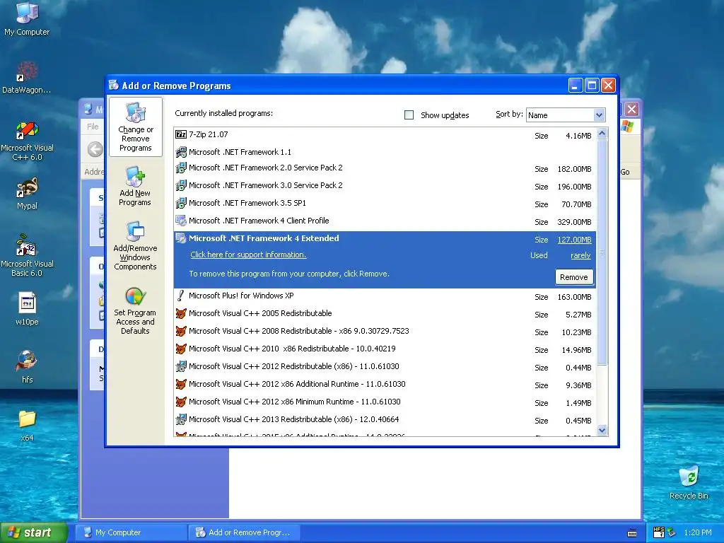The width and height of the screenshot is (724, 543).
Task: Click the Back arrow in My Computer window
Action: tap(95, 149)
